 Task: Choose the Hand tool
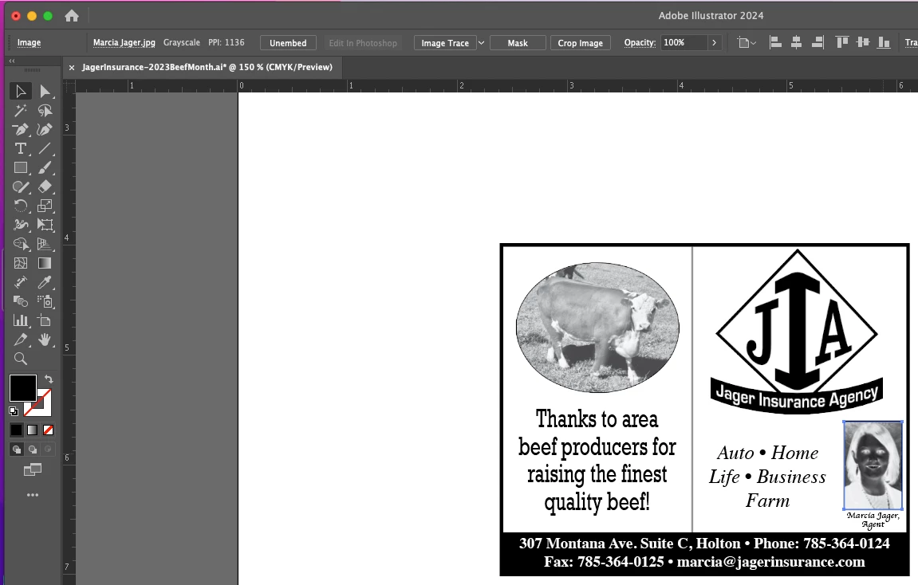click(45, 340)
